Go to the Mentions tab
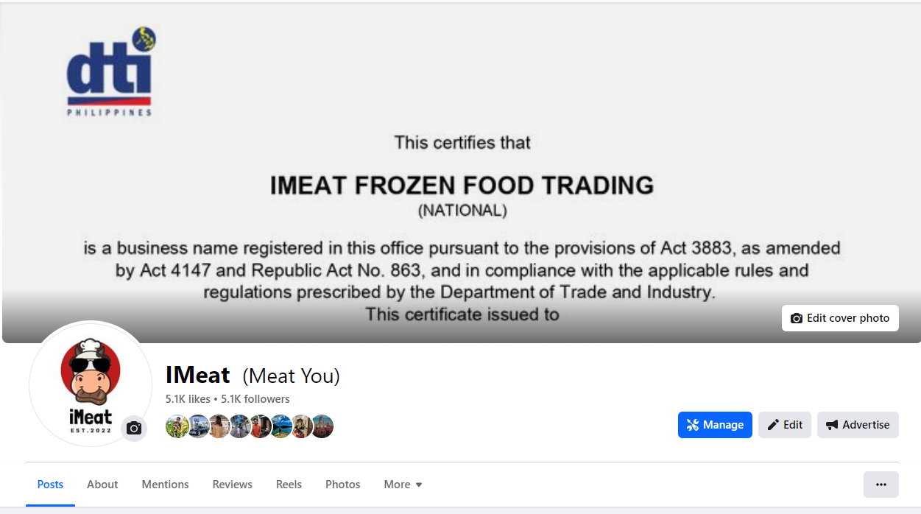This screenshot has height=514, width=921. 165,485
